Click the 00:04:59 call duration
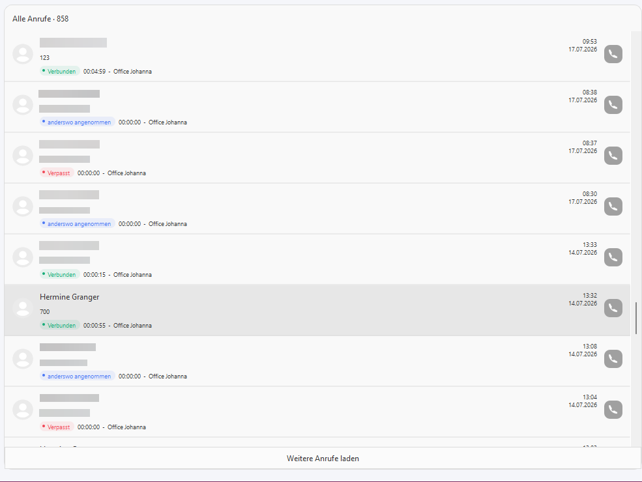642x482 pixels. pos(95,71)
